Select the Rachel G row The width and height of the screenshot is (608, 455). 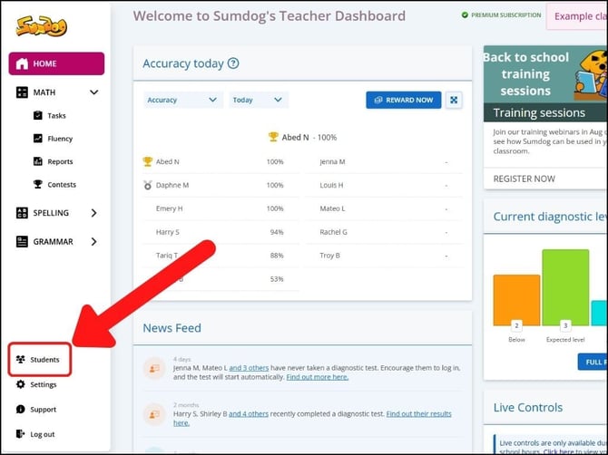(385, 232)
